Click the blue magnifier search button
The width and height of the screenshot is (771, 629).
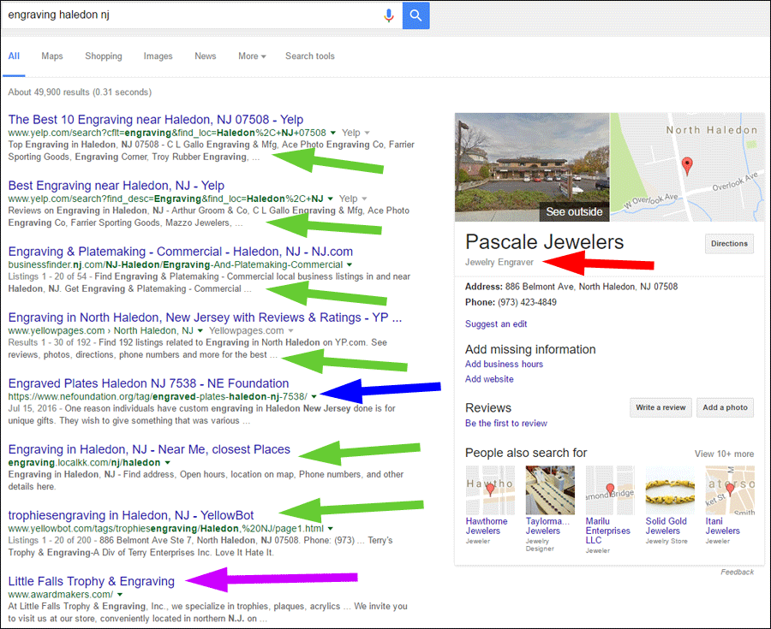(416, 15)
